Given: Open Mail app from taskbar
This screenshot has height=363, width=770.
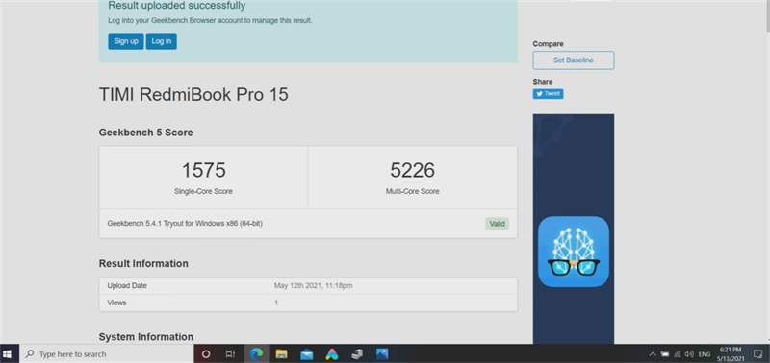Looking at the screenshot, I should pos(307,353).
